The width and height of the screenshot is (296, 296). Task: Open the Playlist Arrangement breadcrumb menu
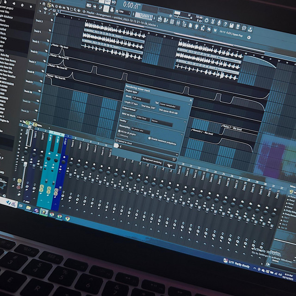[98, 15]
